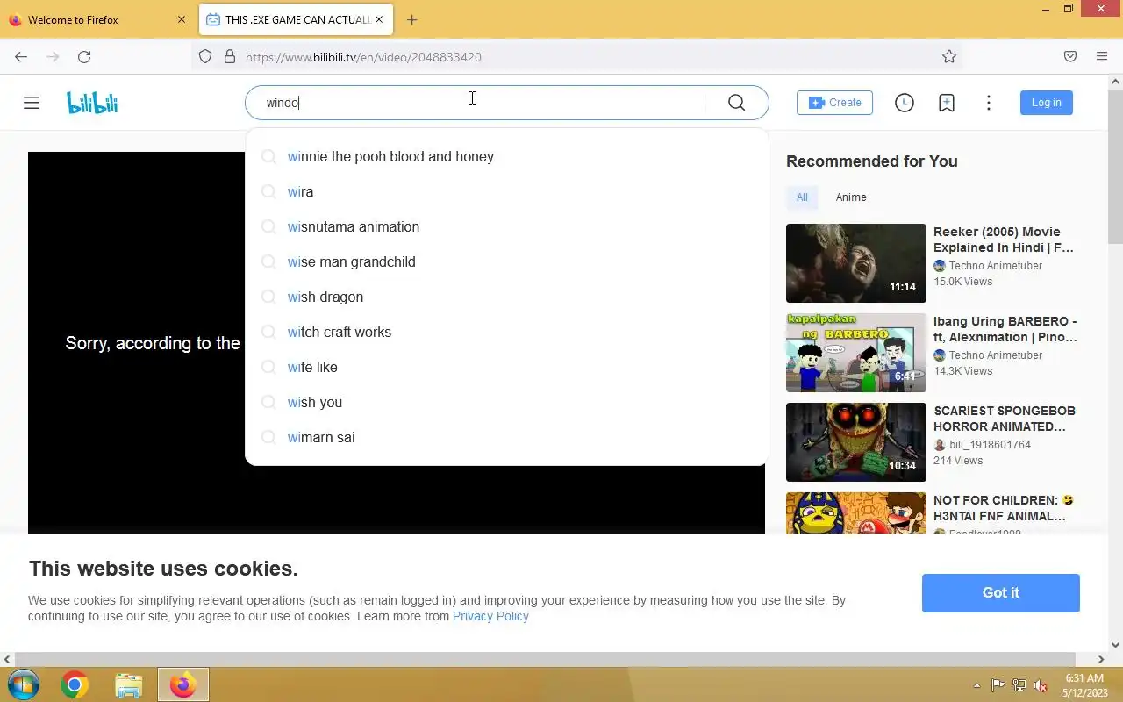Screen dimensions: 1123x702
Task: Click the Got it cookies button
Action: tap(1000, 593)
